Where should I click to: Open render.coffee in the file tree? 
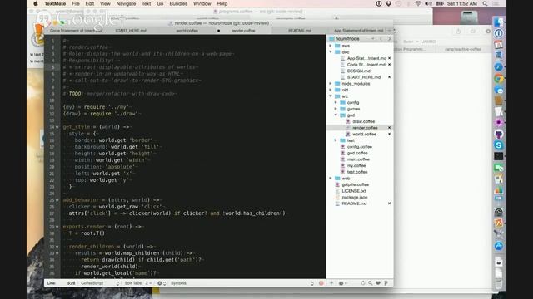[x=365, y=128]
